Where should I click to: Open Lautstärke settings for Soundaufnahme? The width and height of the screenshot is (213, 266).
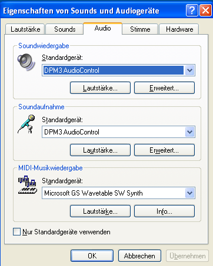(x=100, y=150)
